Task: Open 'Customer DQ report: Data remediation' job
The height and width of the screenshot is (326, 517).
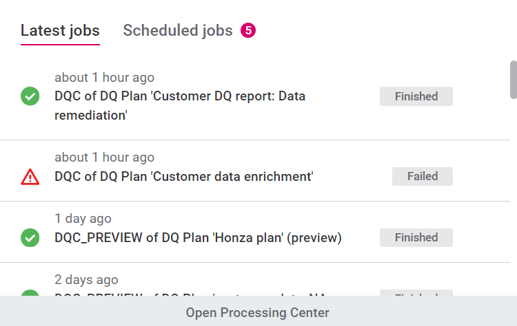Action: pyautogui.click(x=180, y=105)
